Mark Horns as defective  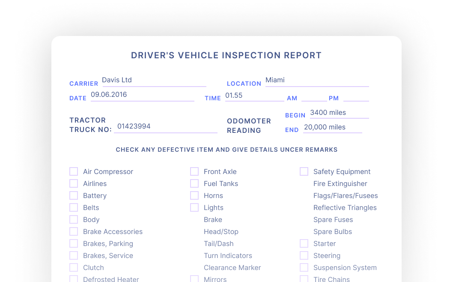click(x=194, y=195)
